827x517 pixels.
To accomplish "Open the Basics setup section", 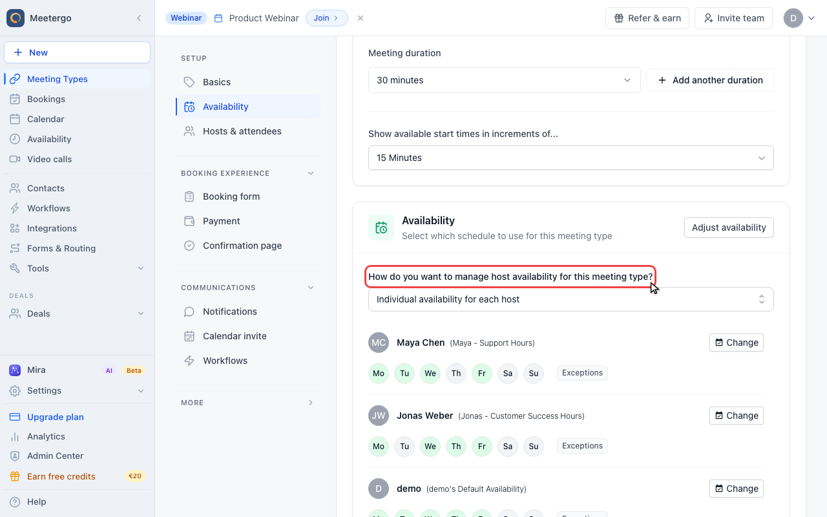I will 248,82.
